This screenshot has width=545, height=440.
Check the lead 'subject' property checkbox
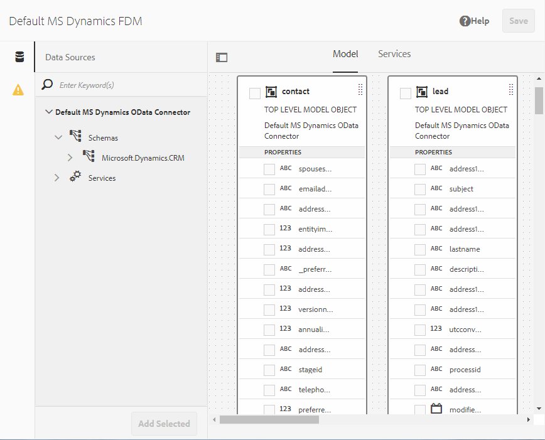[420, 190]
